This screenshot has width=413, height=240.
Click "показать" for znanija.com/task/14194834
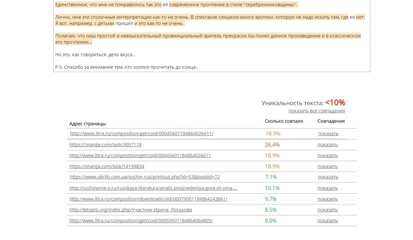[x=327, y=166]
